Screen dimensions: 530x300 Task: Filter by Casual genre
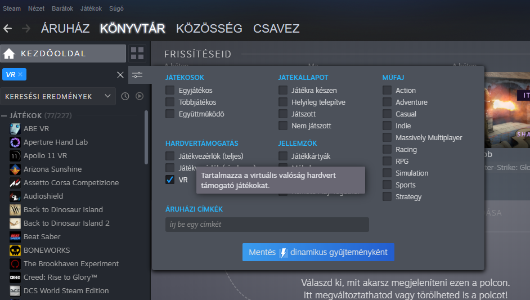[387, 114]
